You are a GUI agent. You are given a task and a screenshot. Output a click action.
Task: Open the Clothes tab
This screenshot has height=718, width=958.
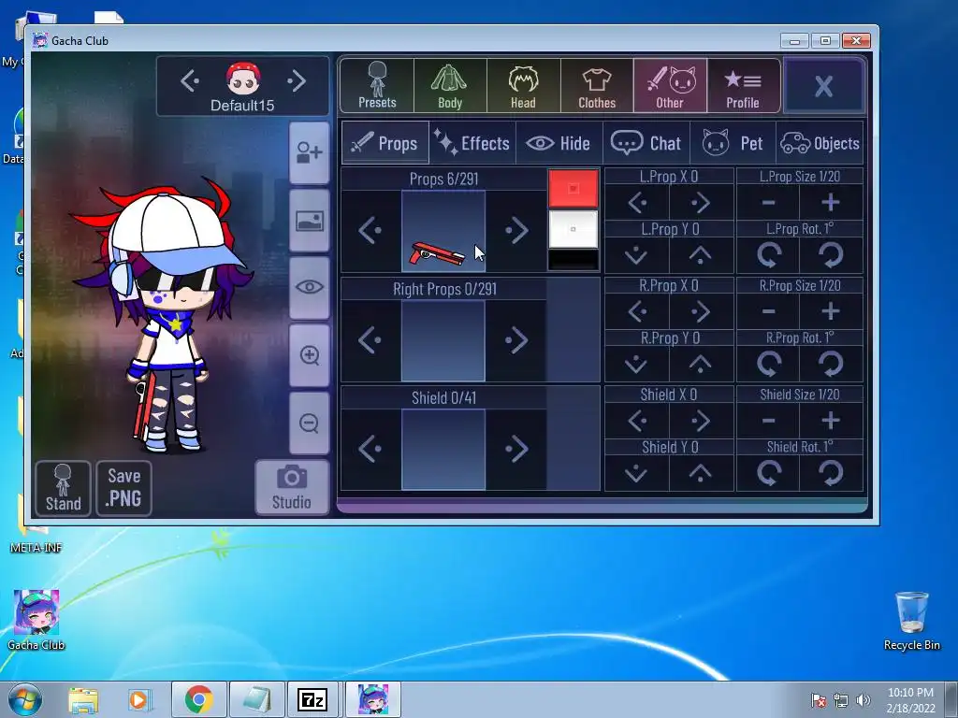[597, 85]
